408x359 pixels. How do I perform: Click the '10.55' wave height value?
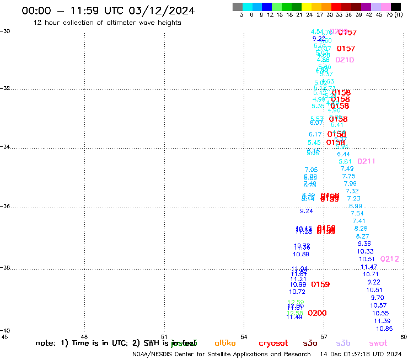tap(380, 313)
